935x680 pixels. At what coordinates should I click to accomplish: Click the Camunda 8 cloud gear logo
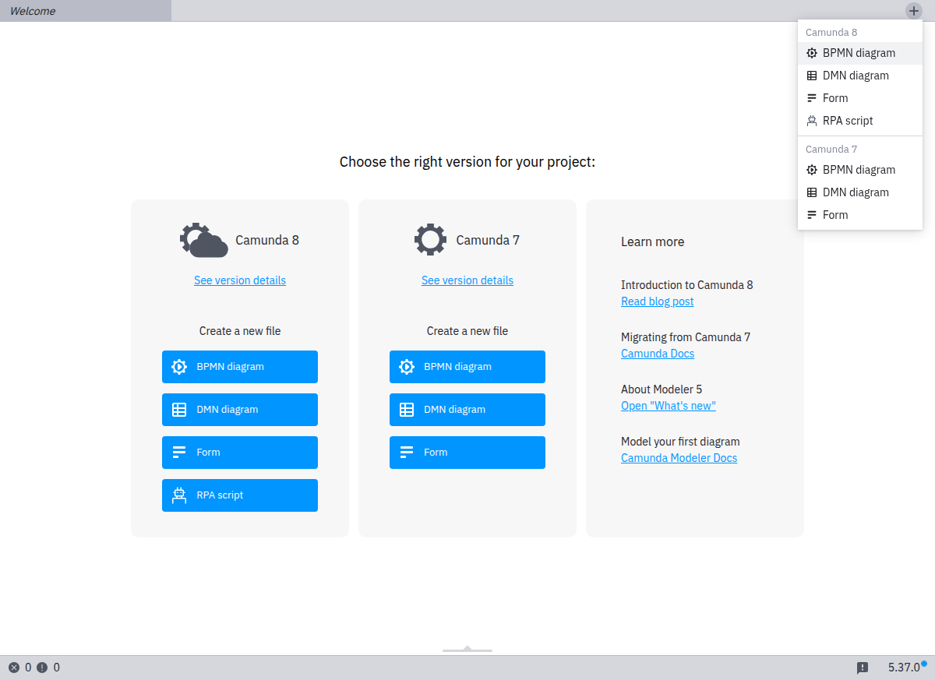pyautogui.click(x=203, y=240)
